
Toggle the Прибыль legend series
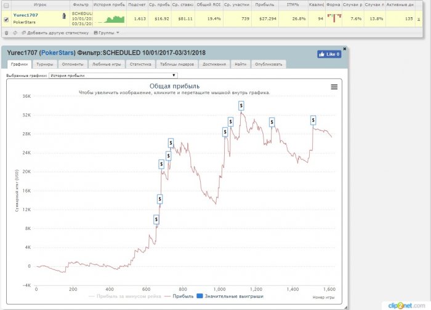pos(179,296)
